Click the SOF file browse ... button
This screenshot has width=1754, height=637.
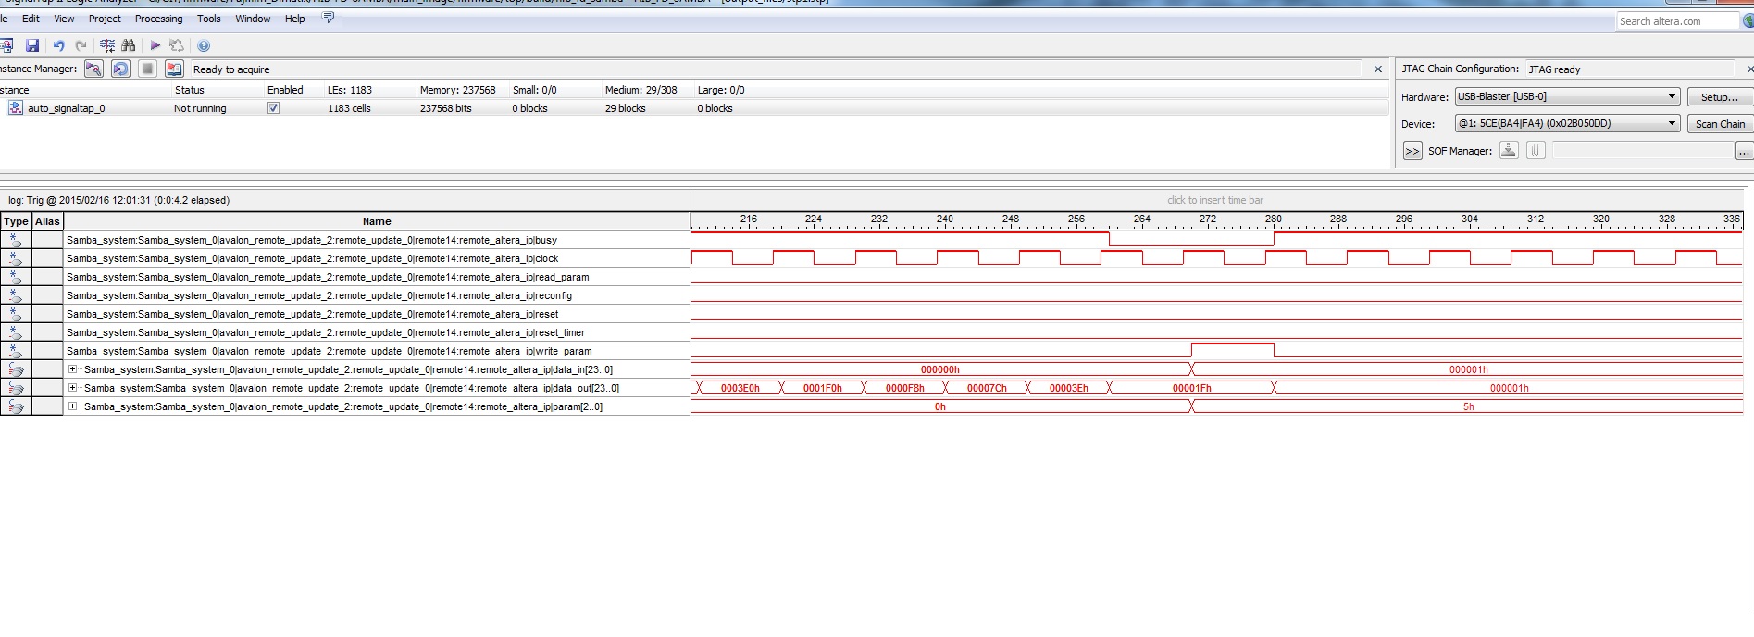[1744, 151]
